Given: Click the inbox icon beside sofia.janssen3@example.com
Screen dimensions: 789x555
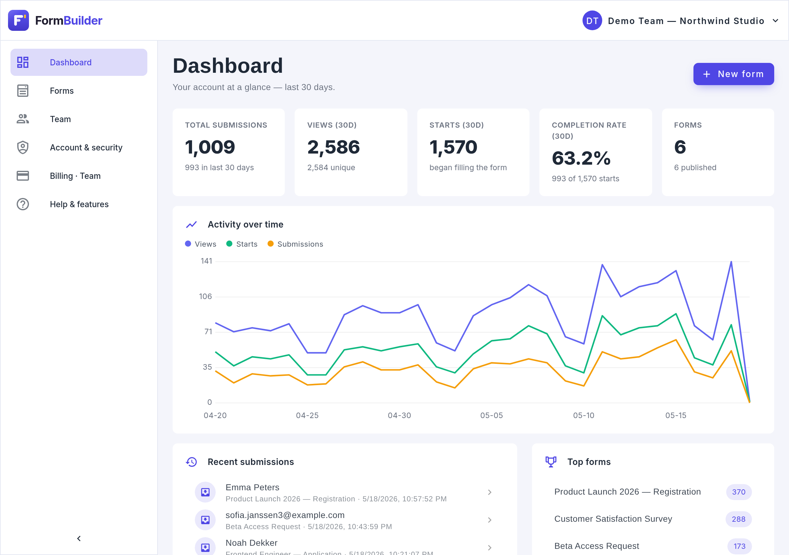Looking at the screenshot, I should (205, 520).
